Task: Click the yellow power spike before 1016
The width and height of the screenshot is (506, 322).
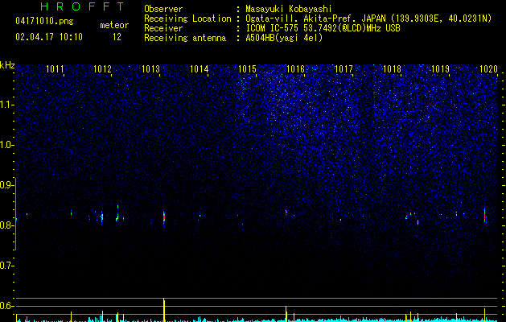Action: click(x=286, y=314)
